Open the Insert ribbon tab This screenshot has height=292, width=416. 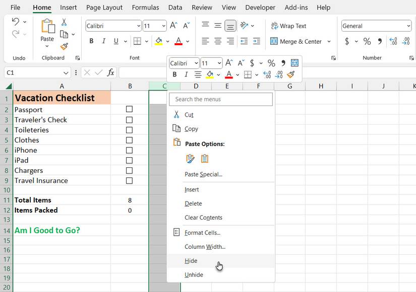pyautogui.click(x=68, y=8)
